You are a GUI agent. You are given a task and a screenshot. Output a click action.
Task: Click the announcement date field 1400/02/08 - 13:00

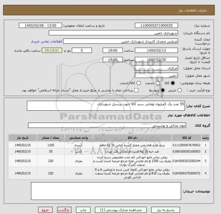tap(40, 26)
